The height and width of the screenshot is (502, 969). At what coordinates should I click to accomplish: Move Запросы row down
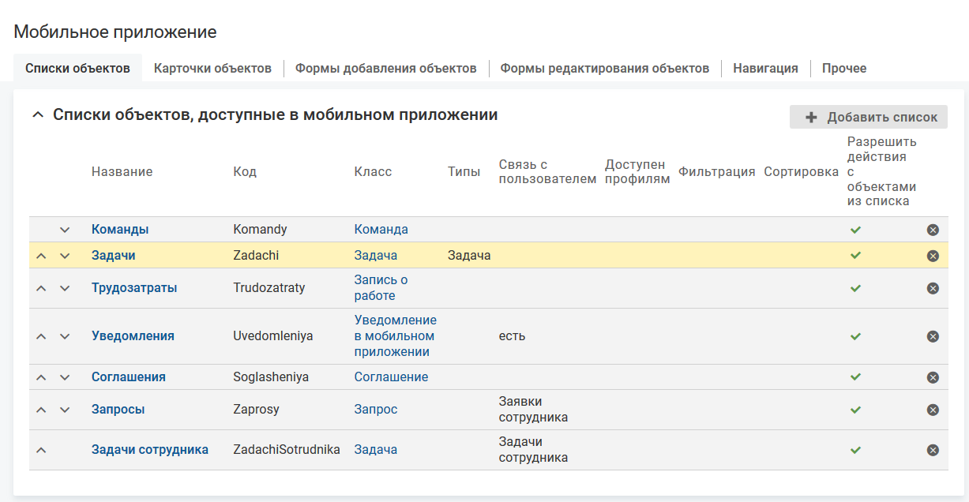[x=65, y=410]
